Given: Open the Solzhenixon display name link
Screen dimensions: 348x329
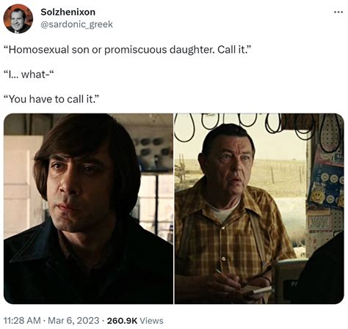Looking at the screenshot, I should click(x=68, y=12).
